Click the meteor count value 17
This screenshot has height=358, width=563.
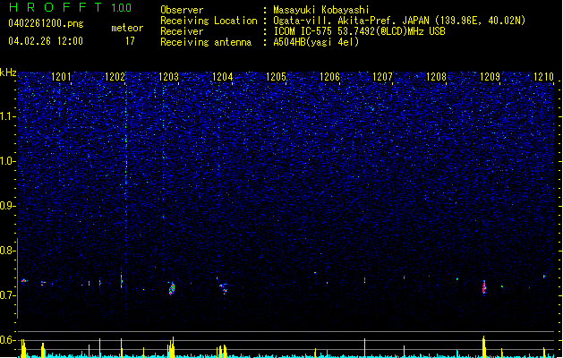(x=130, y=41)
